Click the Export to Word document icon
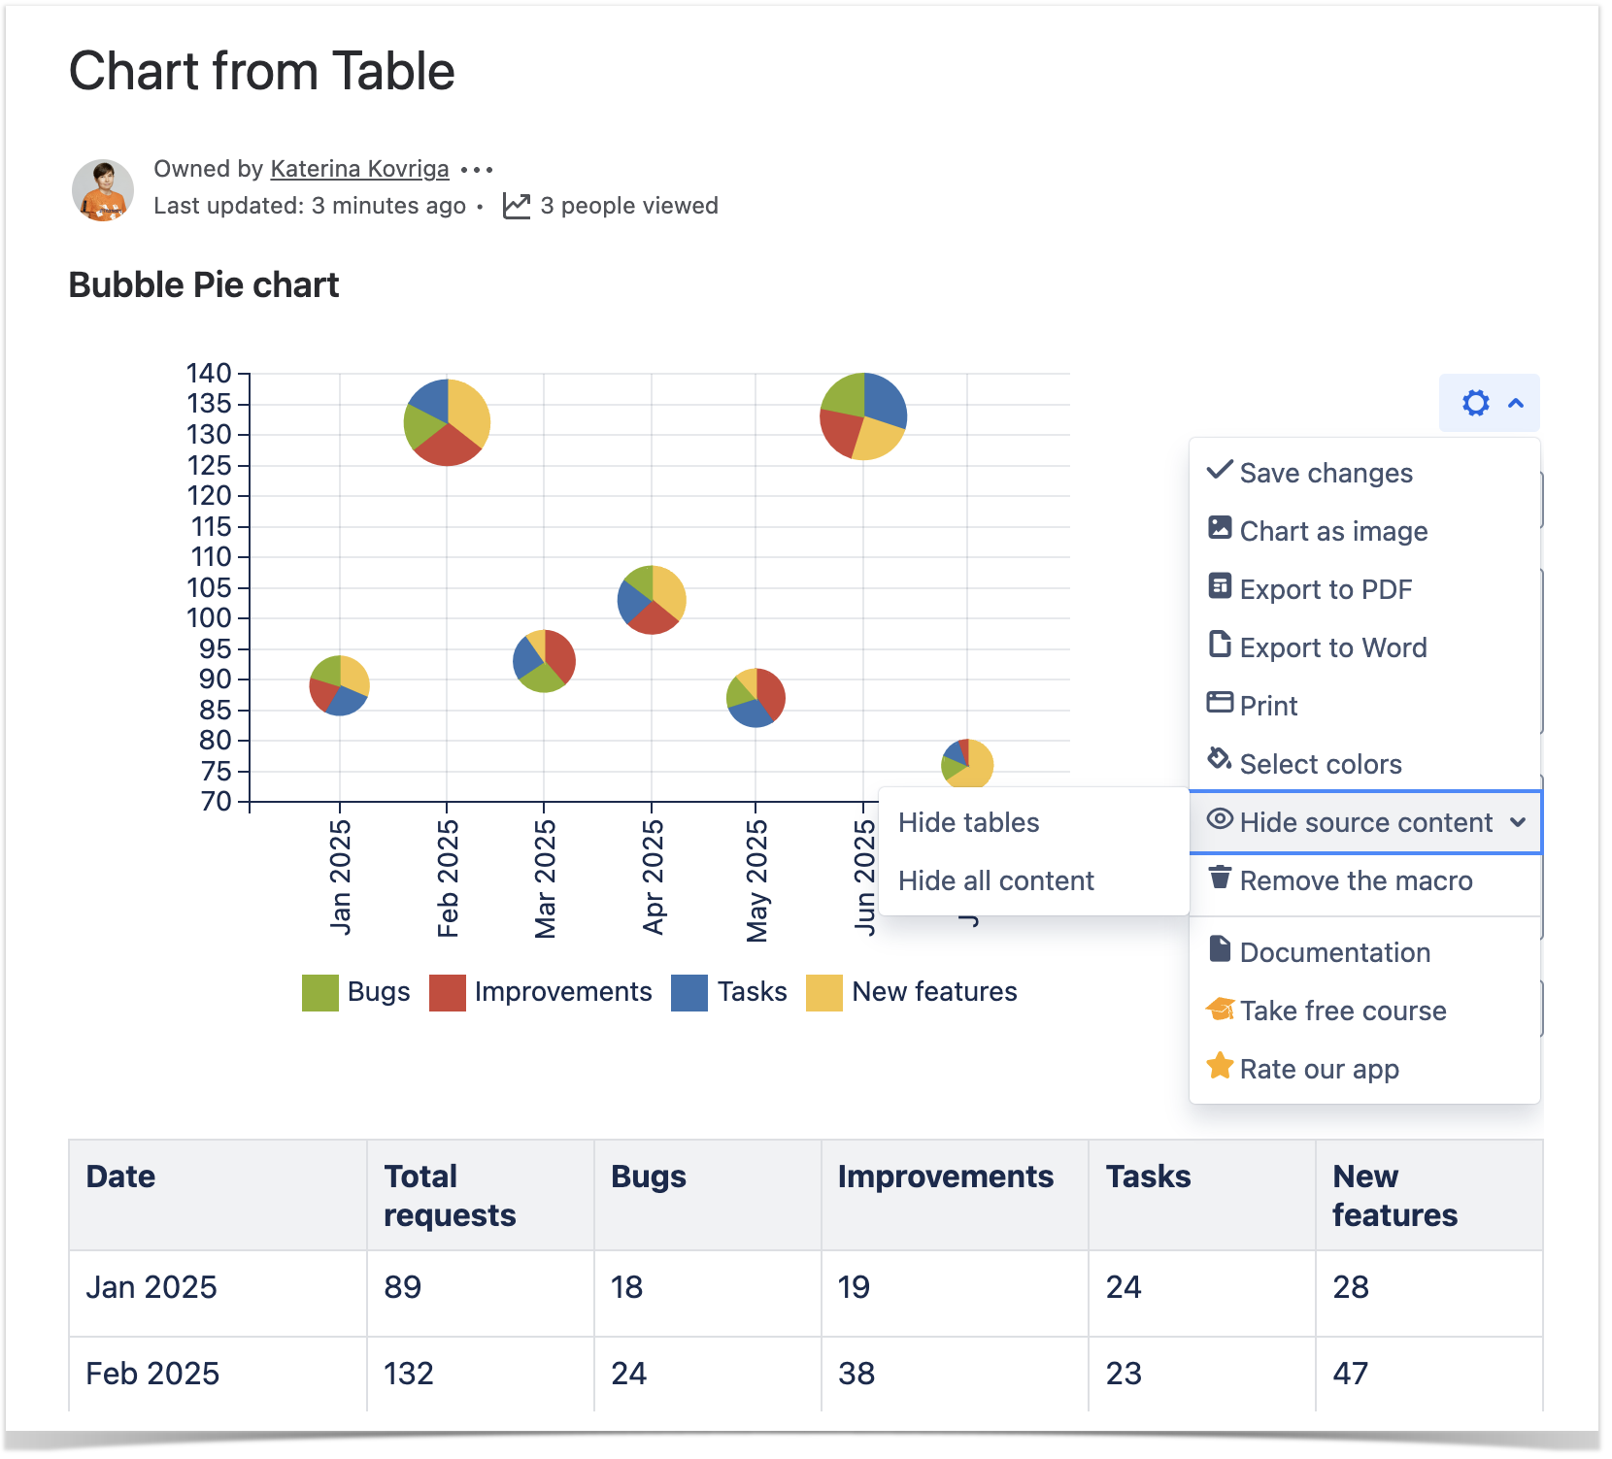This screenshot has width=1612, height=1459. (1220, 645)
